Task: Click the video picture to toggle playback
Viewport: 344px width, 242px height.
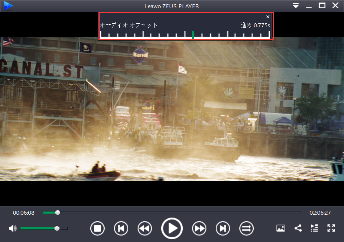Action: 172,109
